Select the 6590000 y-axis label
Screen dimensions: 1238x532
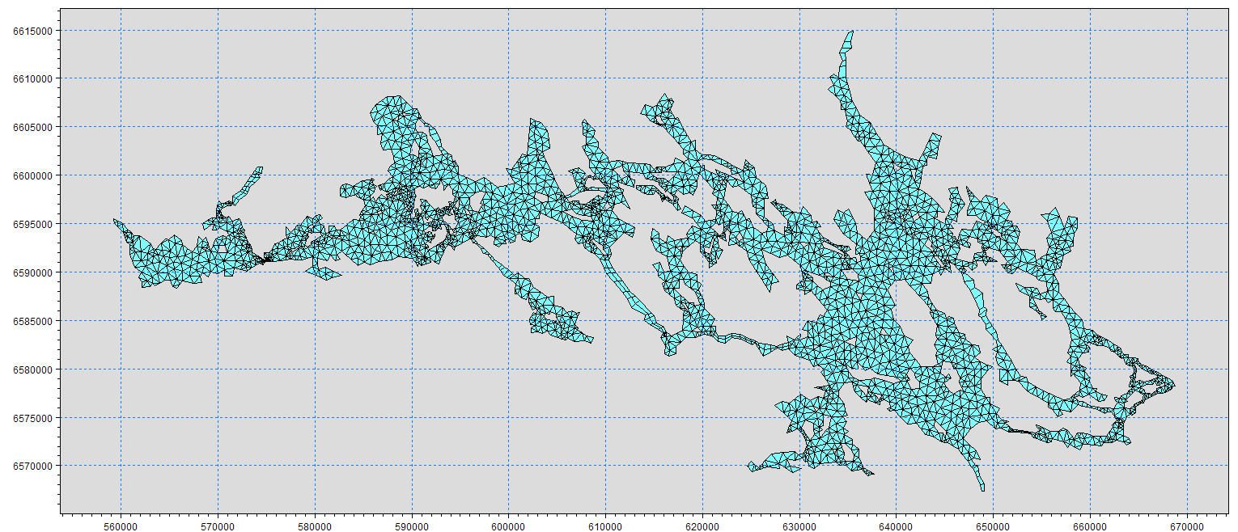[32, 273]
